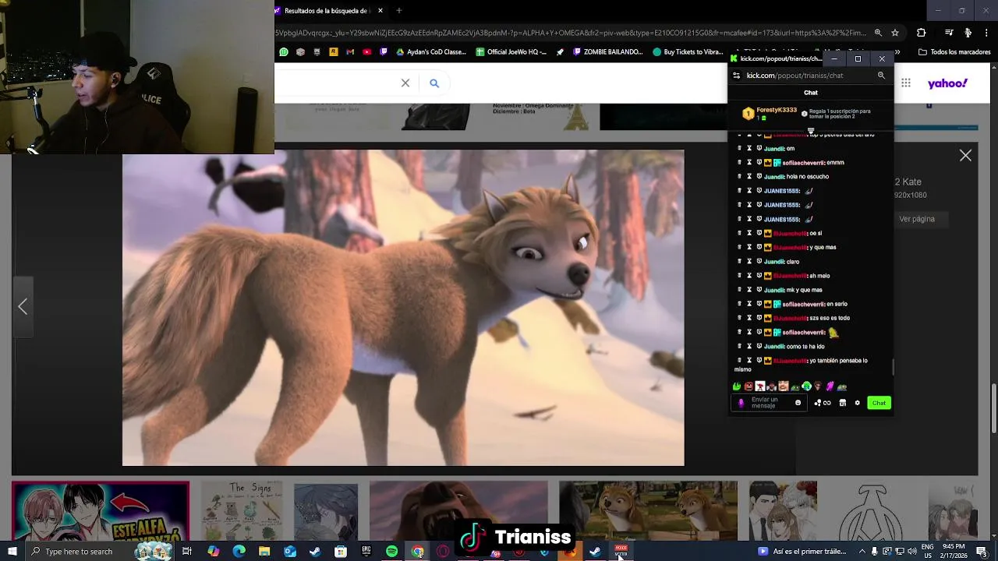Open 'Buy Tickets to Vibra...' bookmark
Screen dimensions: 998x561
(x=688, y=52)
